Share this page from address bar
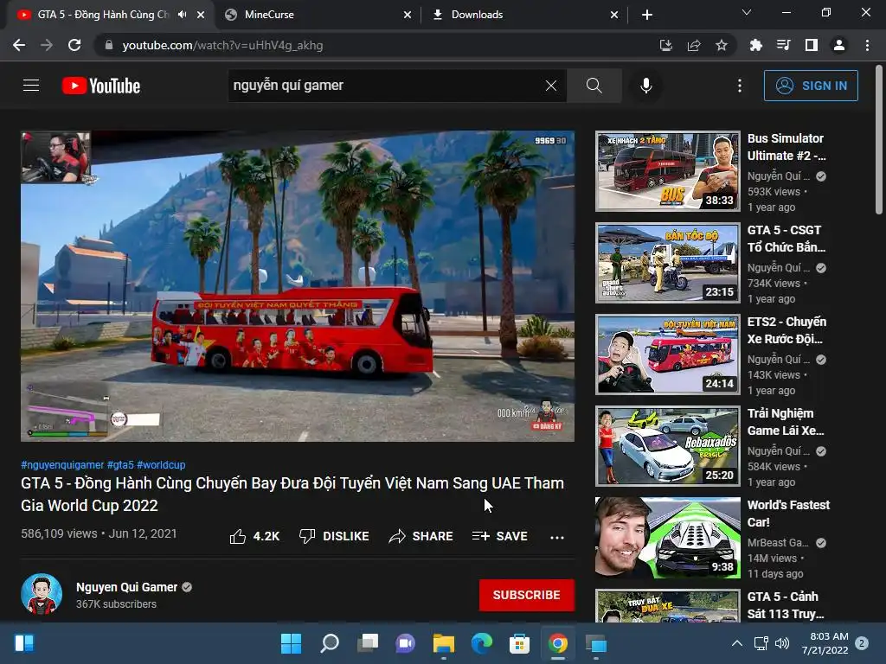This screenshot has height=664, width=886. click(694, 45)
